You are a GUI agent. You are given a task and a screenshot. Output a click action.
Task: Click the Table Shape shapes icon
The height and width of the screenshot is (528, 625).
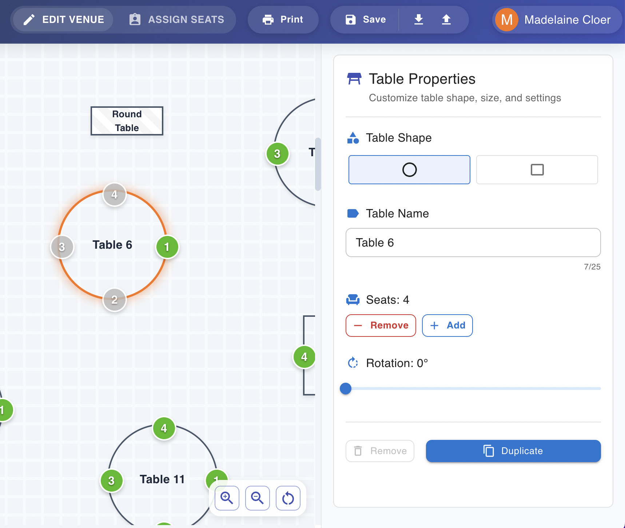[x=353, y=138]
